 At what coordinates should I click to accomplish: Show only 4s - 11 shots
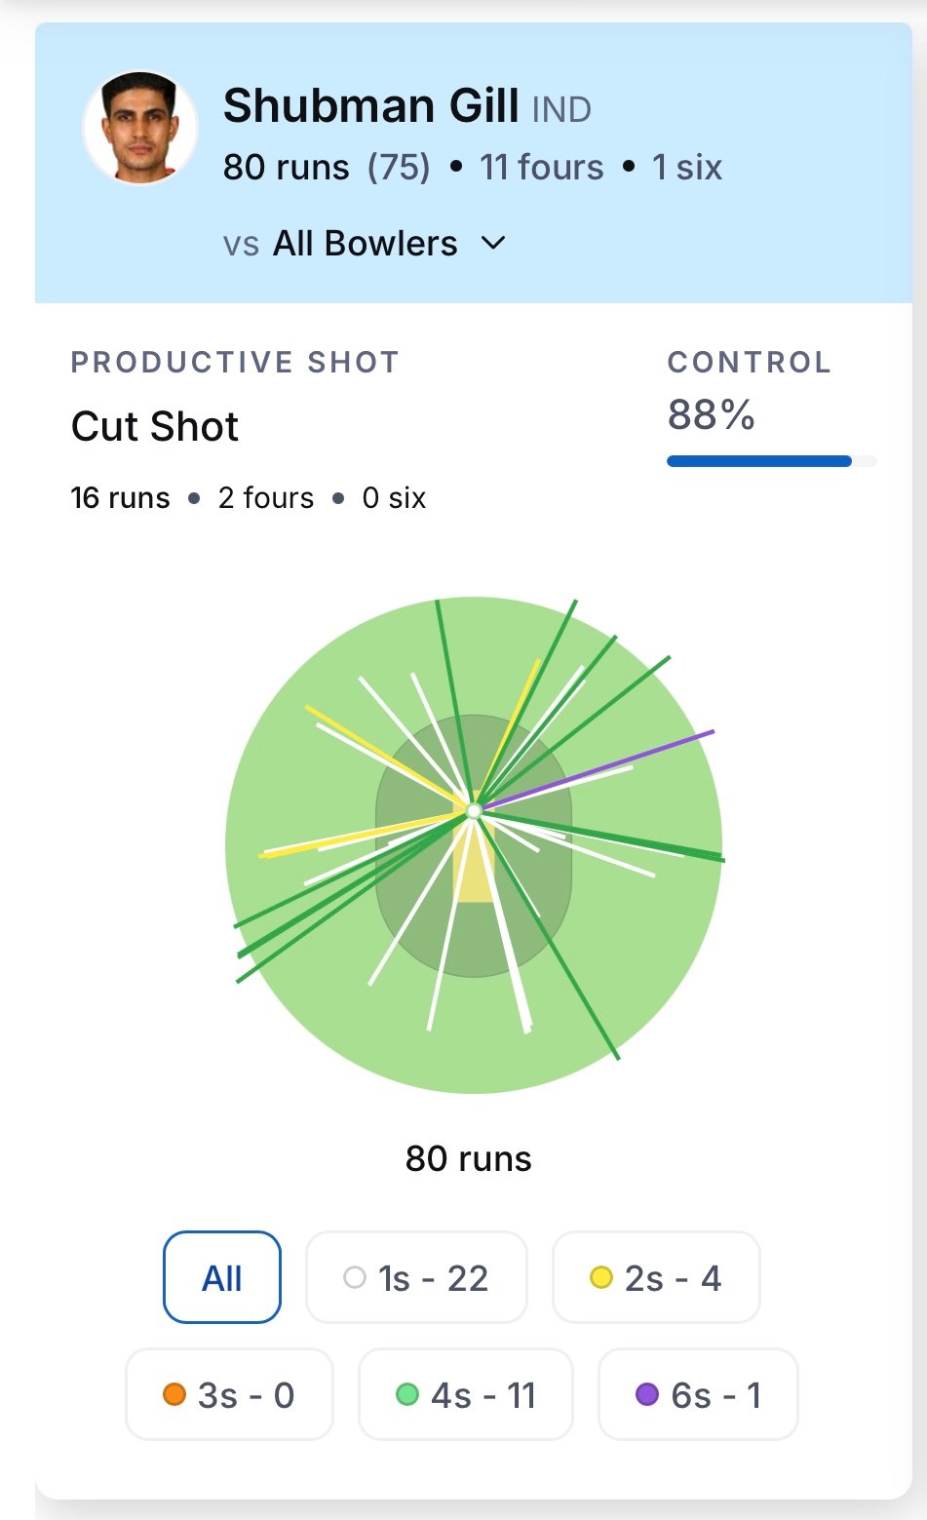click(466, 1394)
